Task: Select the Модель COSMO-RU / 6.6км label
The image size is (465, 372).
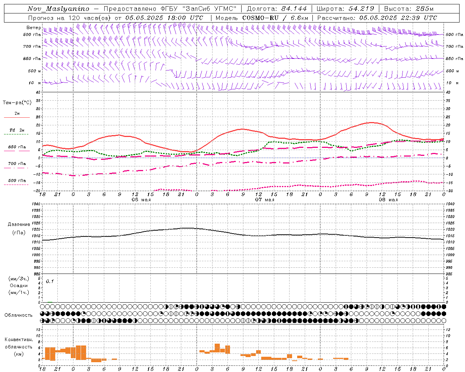Action: pos(262,18)
